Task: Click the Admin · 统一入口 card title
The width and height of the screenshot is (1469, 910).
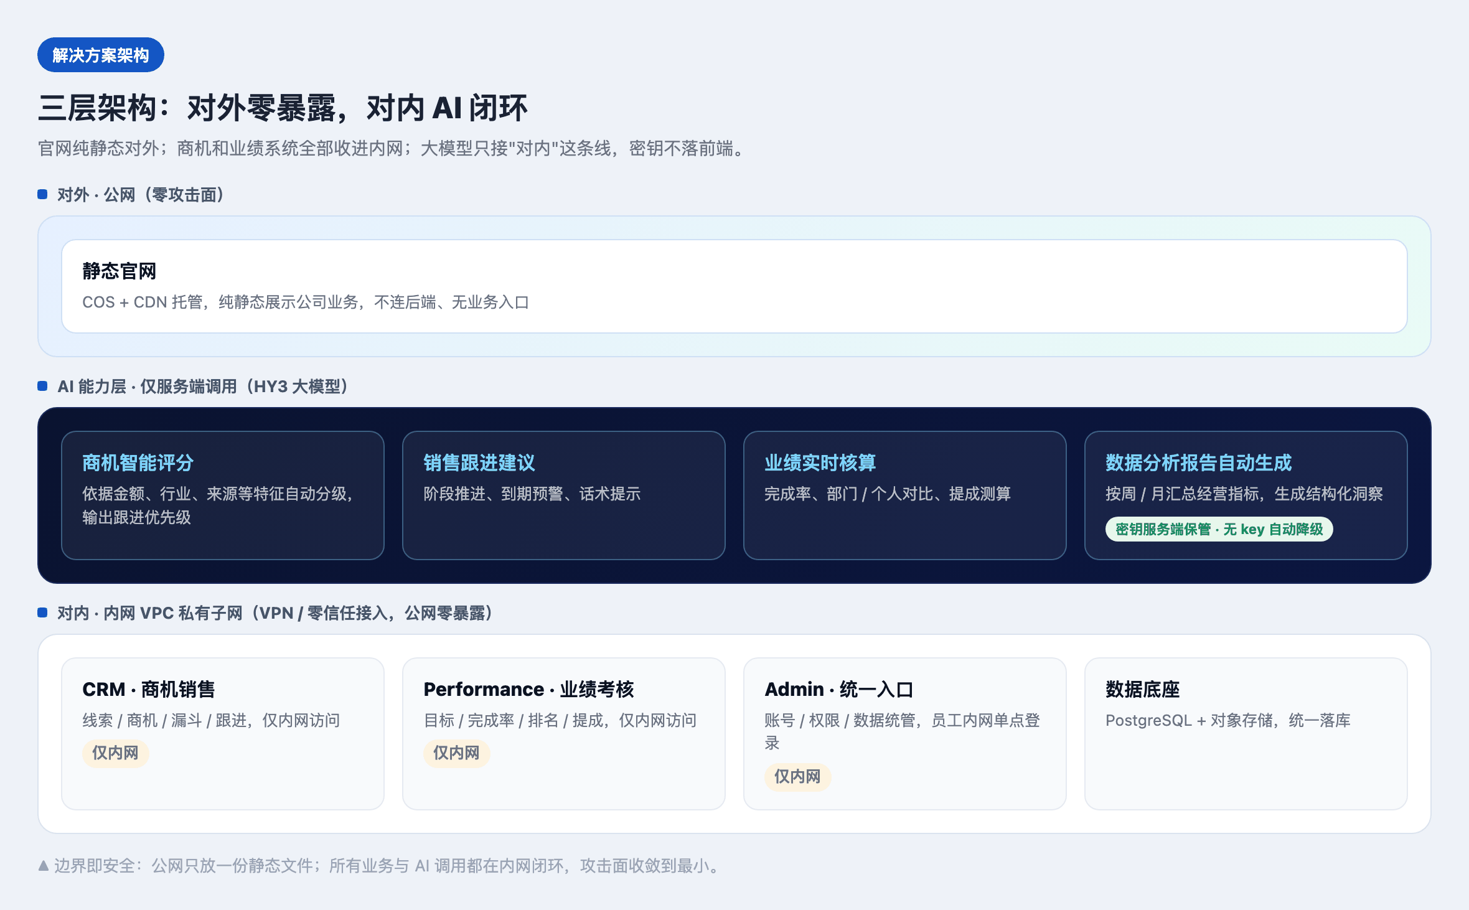Action: [839, 689]
